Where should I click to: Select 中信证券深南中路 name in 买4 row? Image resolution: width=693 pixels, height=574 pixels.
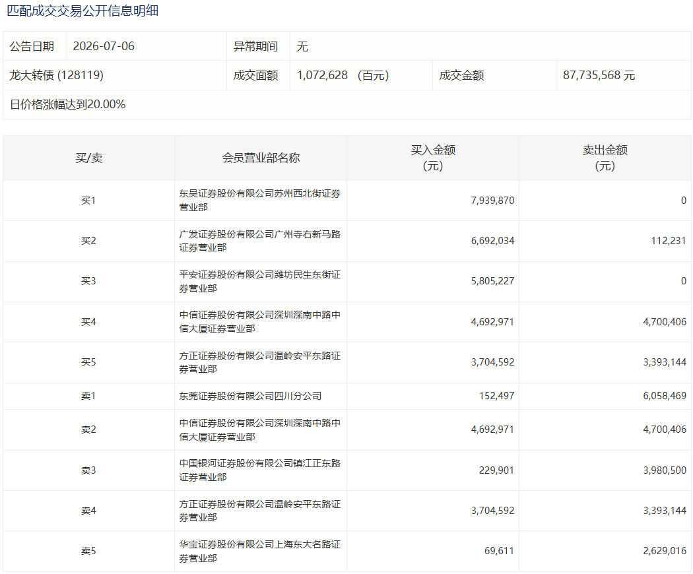pyautogui.click(x=260, y=322)
